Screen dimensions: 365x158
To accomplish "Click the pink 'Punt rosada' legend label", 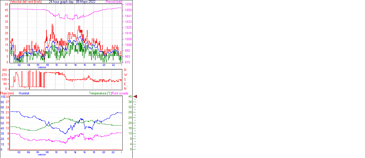I will (x=120, y=93).
